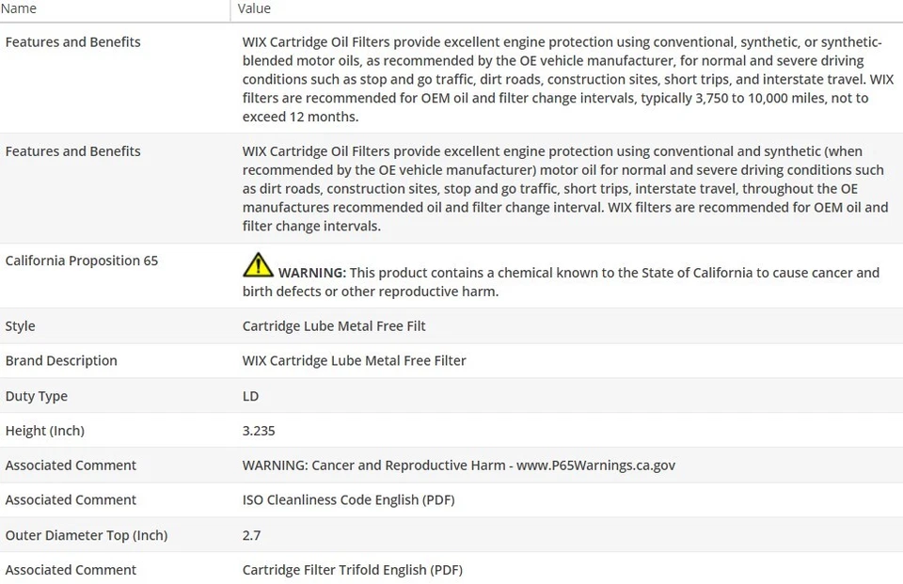Screen dimensions: 903x584
Task: Click the Cartridge Lube Metal Free Filt value
Action: [x=334, y=326]
